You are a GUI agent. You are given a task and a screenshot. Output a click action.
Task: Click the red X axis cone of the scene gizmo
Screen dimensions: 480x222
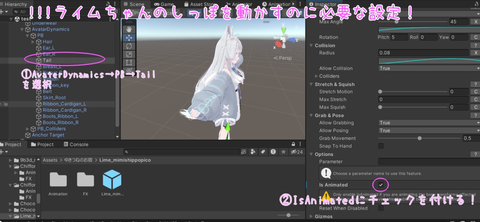click(278, 43)
